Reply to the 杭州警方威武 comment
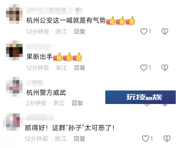 click(x=77, y=103)
